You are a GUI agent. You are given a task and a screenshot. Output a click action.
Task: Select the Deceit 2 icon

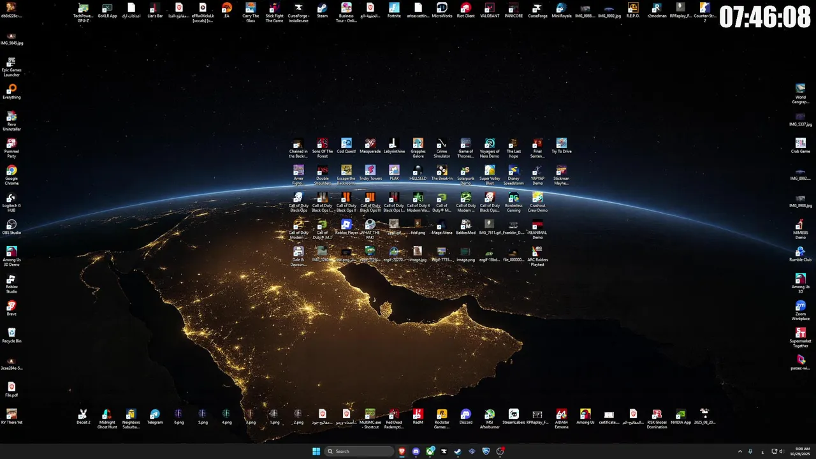[x=83, y=416]
